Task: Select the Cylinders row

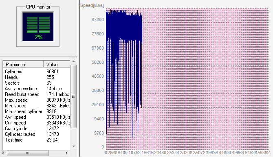Action: pos(37,72)
